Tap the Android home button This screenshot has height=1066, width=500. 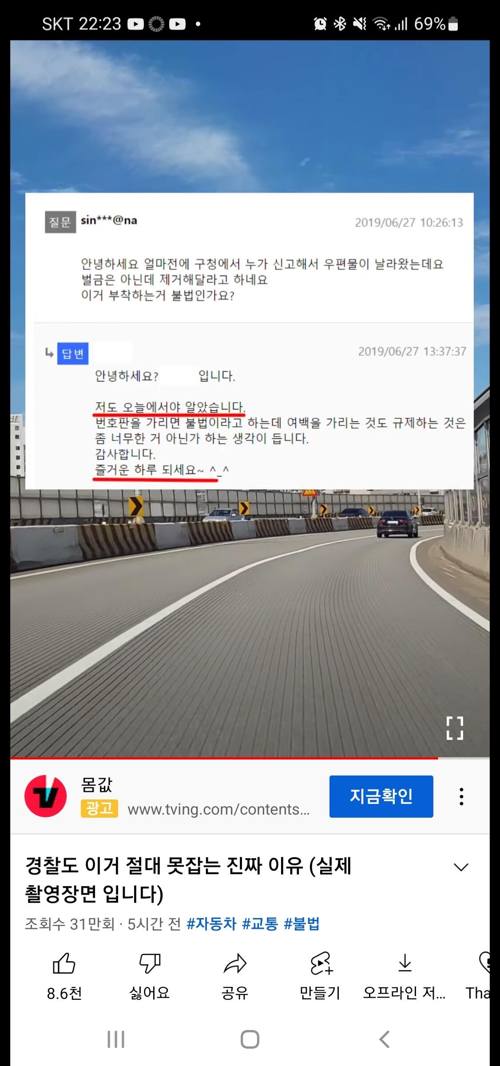[x=250, y=1039]
